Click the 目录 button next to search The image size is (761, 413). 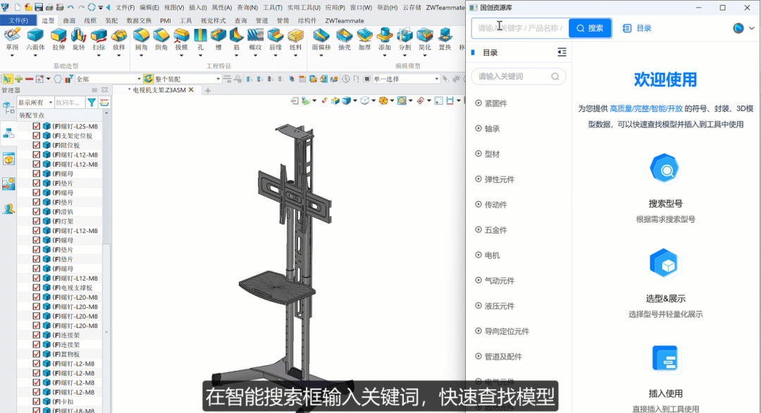(x=637, y=28)
